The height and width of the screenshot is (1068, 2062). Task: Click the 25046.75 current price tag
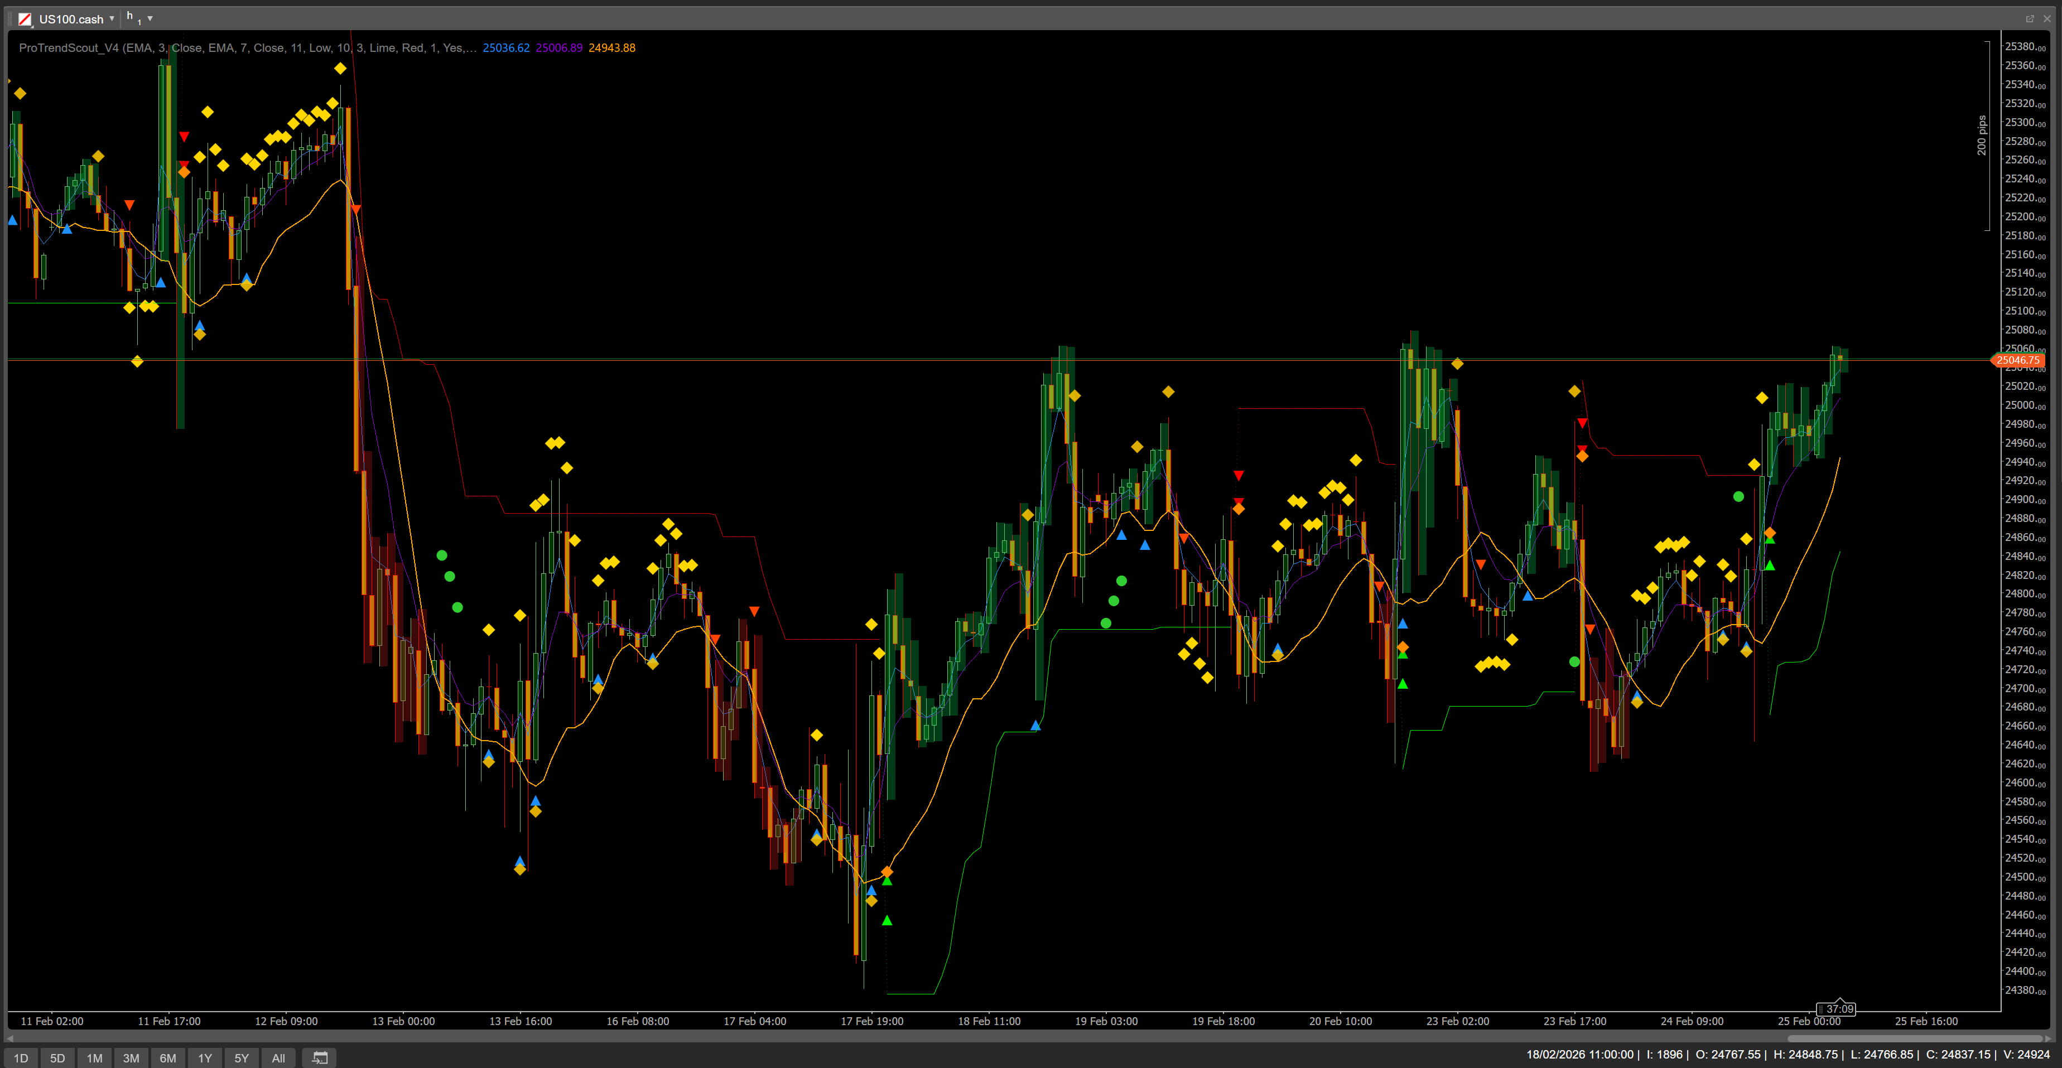[2017, 360]
